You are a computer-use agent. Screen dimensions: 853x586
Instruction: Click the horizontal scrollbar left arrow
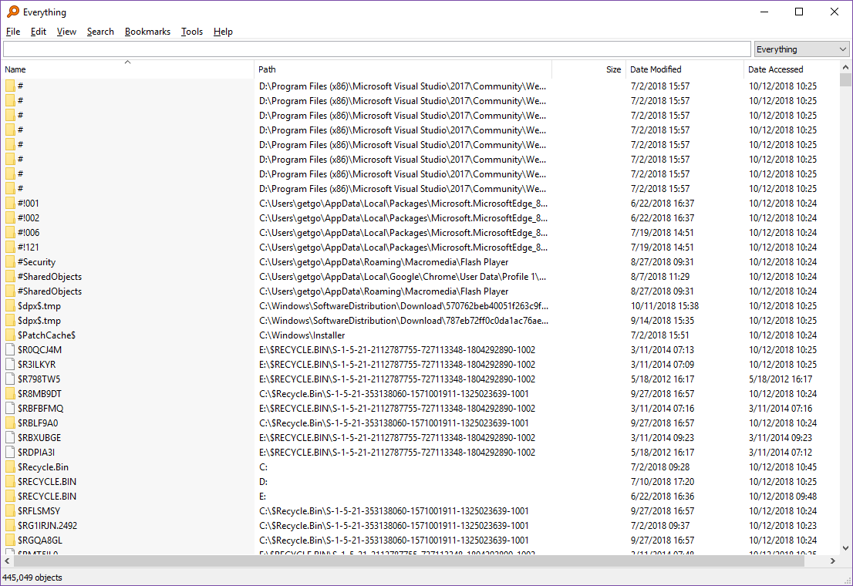point(7,561)
